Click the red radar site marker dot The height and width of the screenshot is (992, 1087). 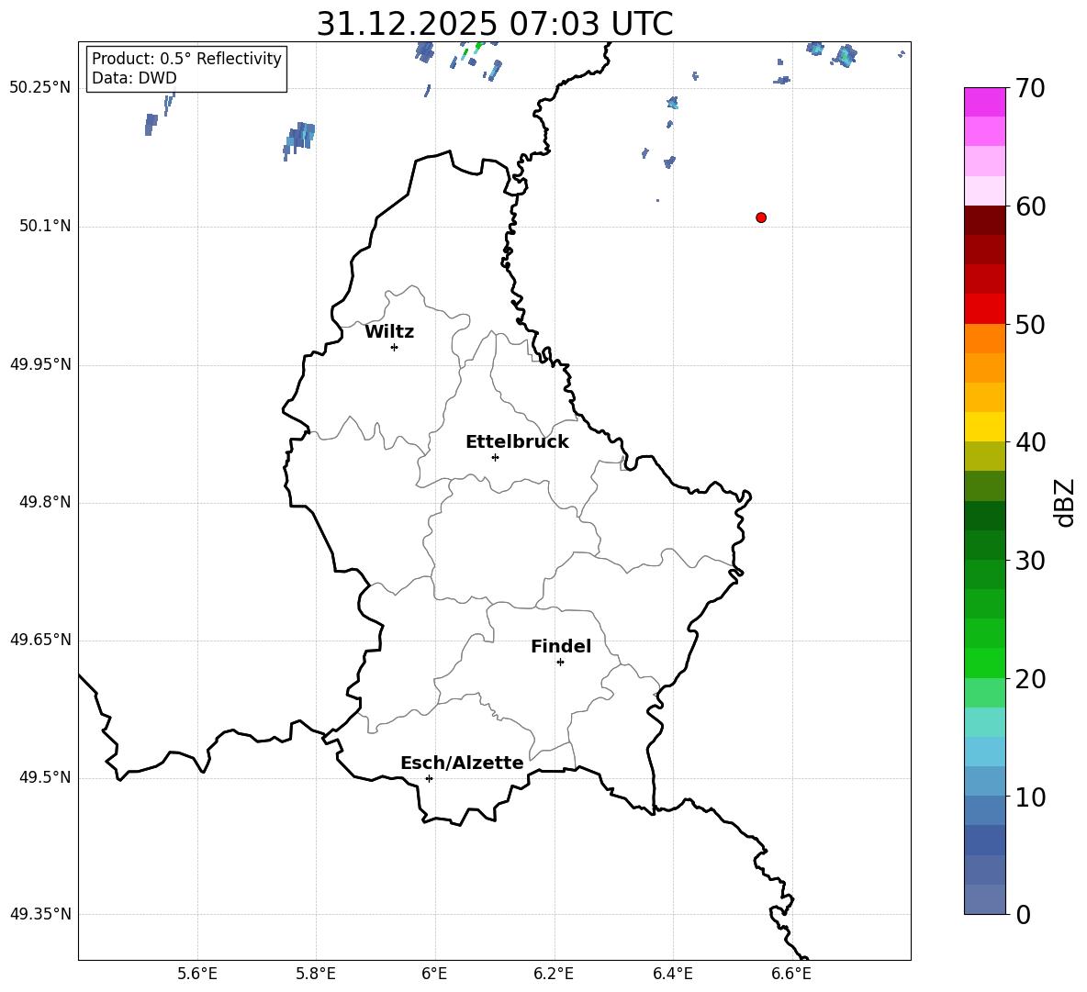(x=761, y=217)
